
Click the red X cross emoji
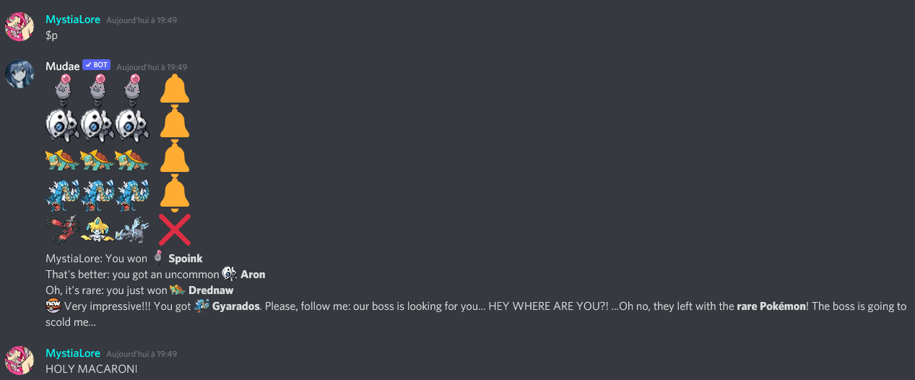click(x=174, y=230)
